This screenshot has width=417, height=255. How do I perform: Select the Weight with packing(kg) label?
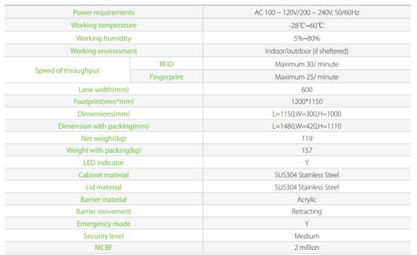pos(103,150)
